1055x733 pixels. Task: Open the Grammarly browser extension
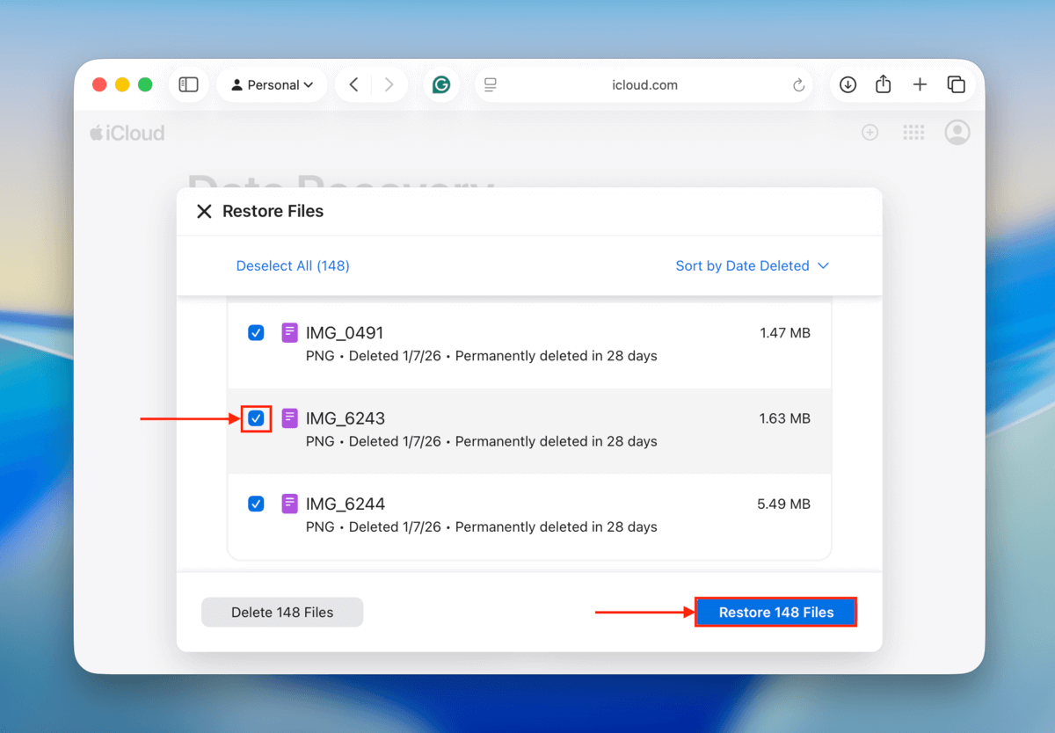pos(440,84)
